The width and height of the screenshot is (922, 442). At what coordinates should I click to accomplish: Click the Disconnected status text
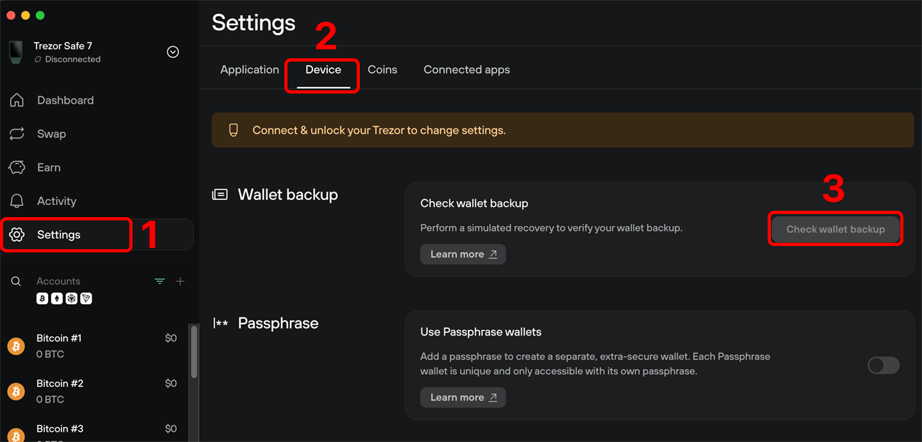(x=73, y=59)
